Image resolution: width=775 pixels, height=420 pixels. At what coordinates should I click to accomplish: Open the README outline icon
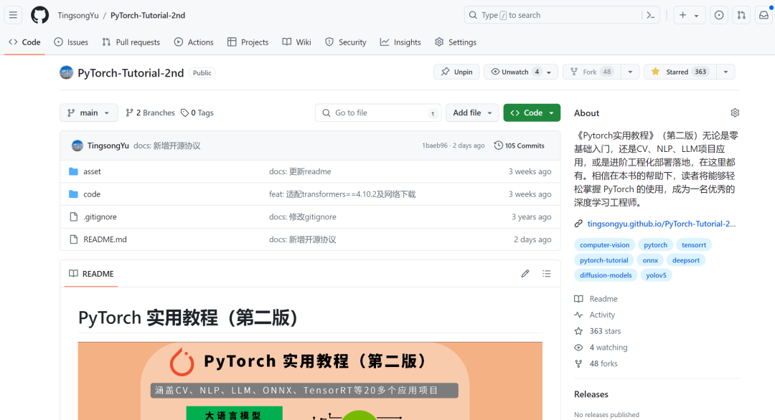[546, 273]
